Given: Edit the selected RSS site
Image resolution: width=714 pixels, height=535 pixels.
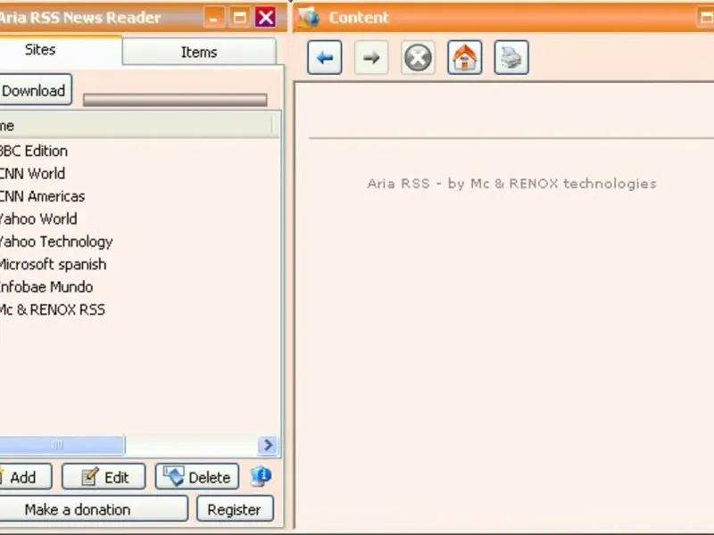Looking at the screenshot, I should click(104, 477).
